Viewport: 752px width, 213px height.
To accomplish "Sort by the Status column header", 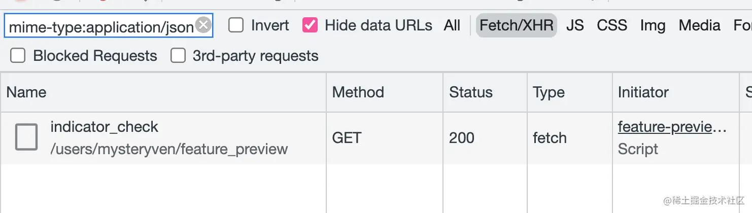I will coord(485,92).
